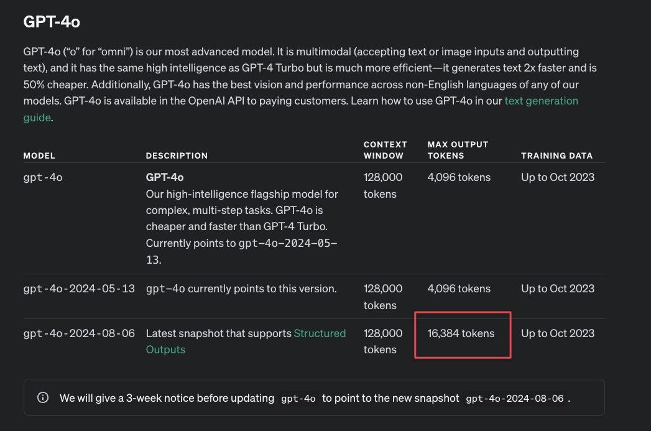The width and height of the screenshot is (651, 431).
Task: Click the DESCRIPTION column header
Action: point(177,155)
